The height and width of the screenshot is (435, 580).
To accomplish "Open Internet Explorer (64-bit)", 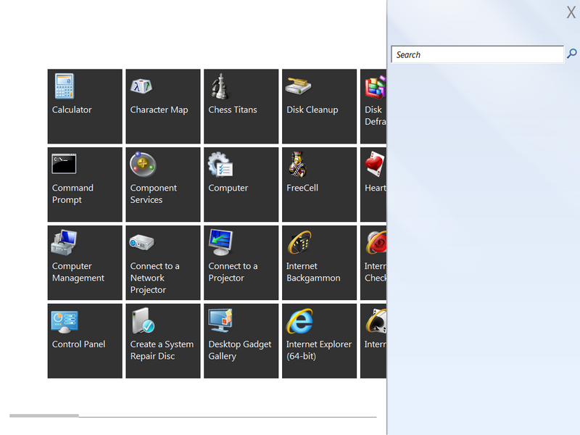I will (320, 341).
